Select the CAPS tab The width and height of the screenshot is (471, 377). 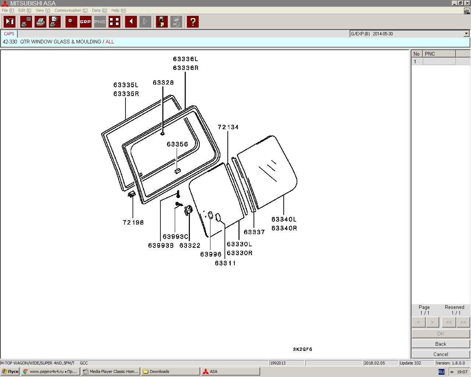[x=9, y=34]
